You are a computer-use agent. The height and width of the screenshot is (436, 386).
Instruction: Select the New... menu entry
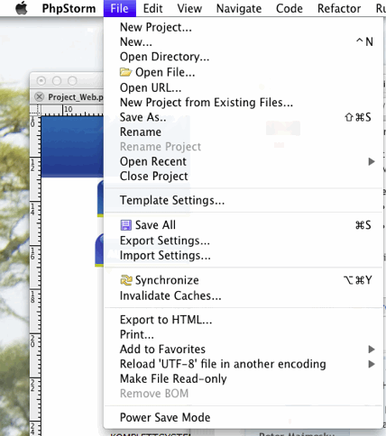(x=244, y=42)
